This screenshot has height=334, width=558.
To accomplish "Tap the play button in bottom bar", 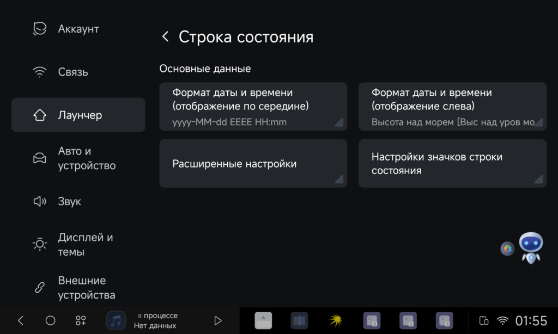I will [x=218, y=320].
